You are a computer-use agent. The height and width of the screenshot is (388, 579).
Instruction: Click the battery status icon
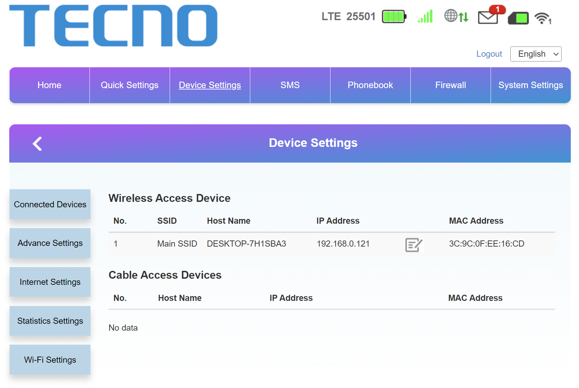[x=394, y=16]
